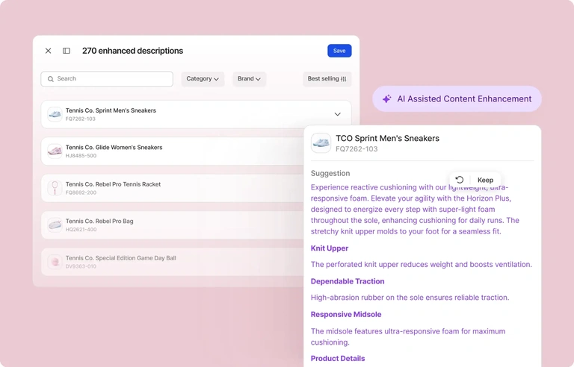This screenshot has height=367, width=574.
Task: Click the magnifier icon in Search
Action: [51, 79]
